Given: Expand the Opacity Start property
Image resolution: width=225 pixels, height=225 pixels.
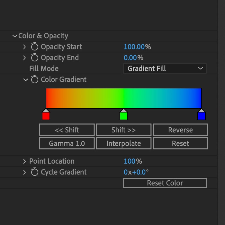Looking at the screenshot, I should (24, 47).
